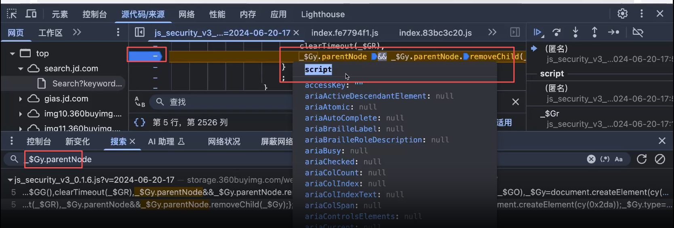Close the find bar
Screen dimensions: 674x228
[x=516, y=102]
